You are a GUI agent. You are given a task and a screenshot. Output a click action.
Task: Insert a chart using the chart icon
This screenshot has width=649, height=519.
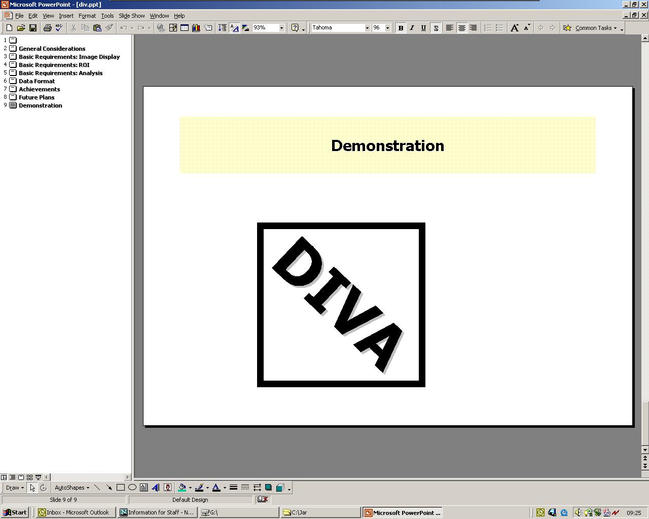pyautogui.click(x=196, y=28)
